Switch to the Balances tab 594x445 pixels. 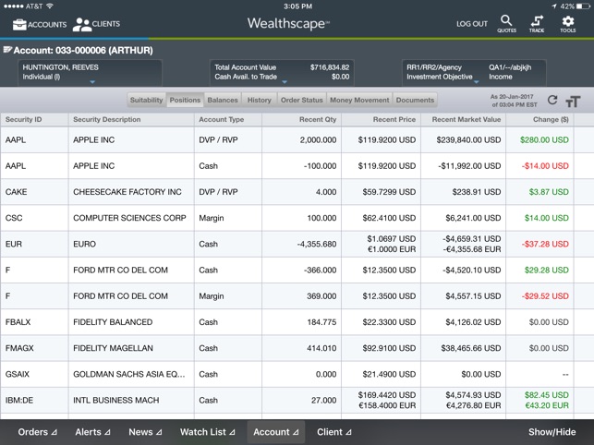coord(223,100)
